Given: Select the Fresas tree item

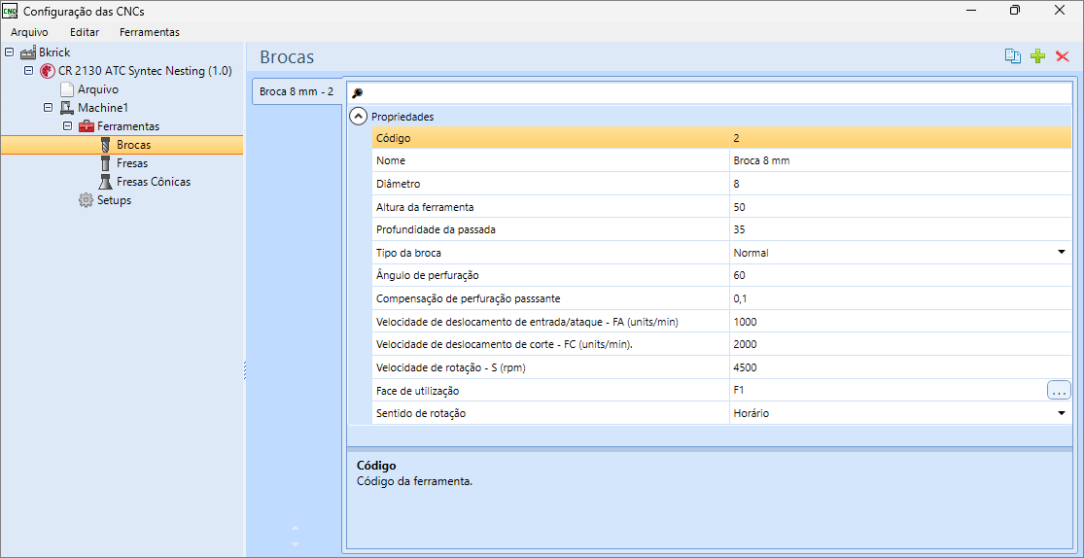Looking at the screenshot, I should (x=132, y=163).
